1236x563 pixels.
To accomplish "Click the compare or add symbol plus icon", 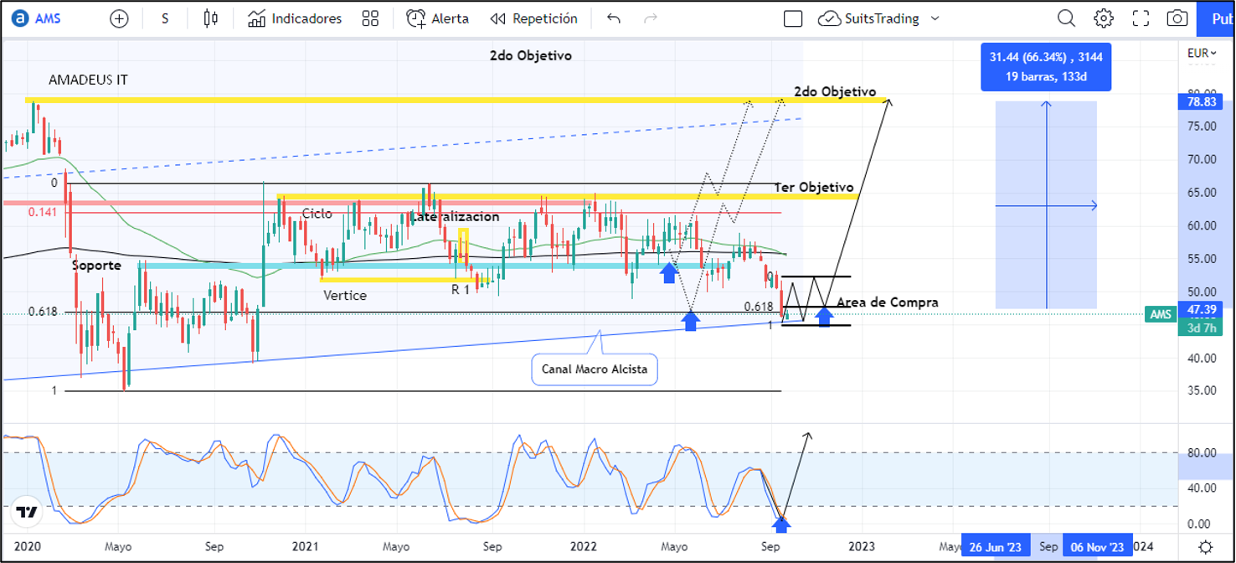I will [x=120, y=18].
